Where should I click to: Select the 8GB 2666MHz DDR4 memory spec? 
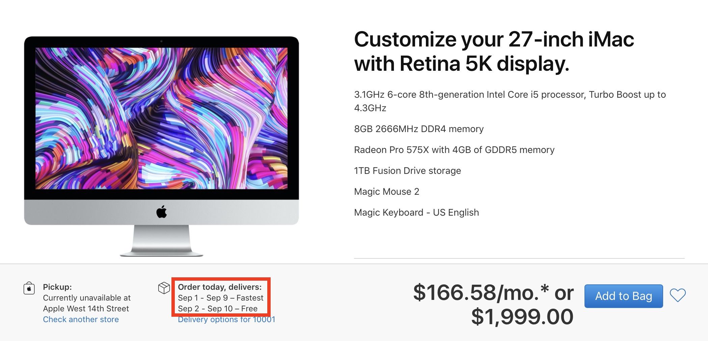click(x=418, y=129)
